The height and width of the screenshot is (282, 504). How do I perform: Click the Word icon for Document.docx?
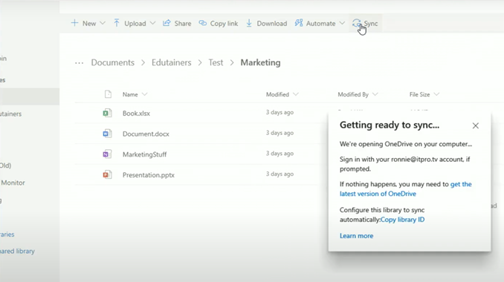[x=107, y=134]
